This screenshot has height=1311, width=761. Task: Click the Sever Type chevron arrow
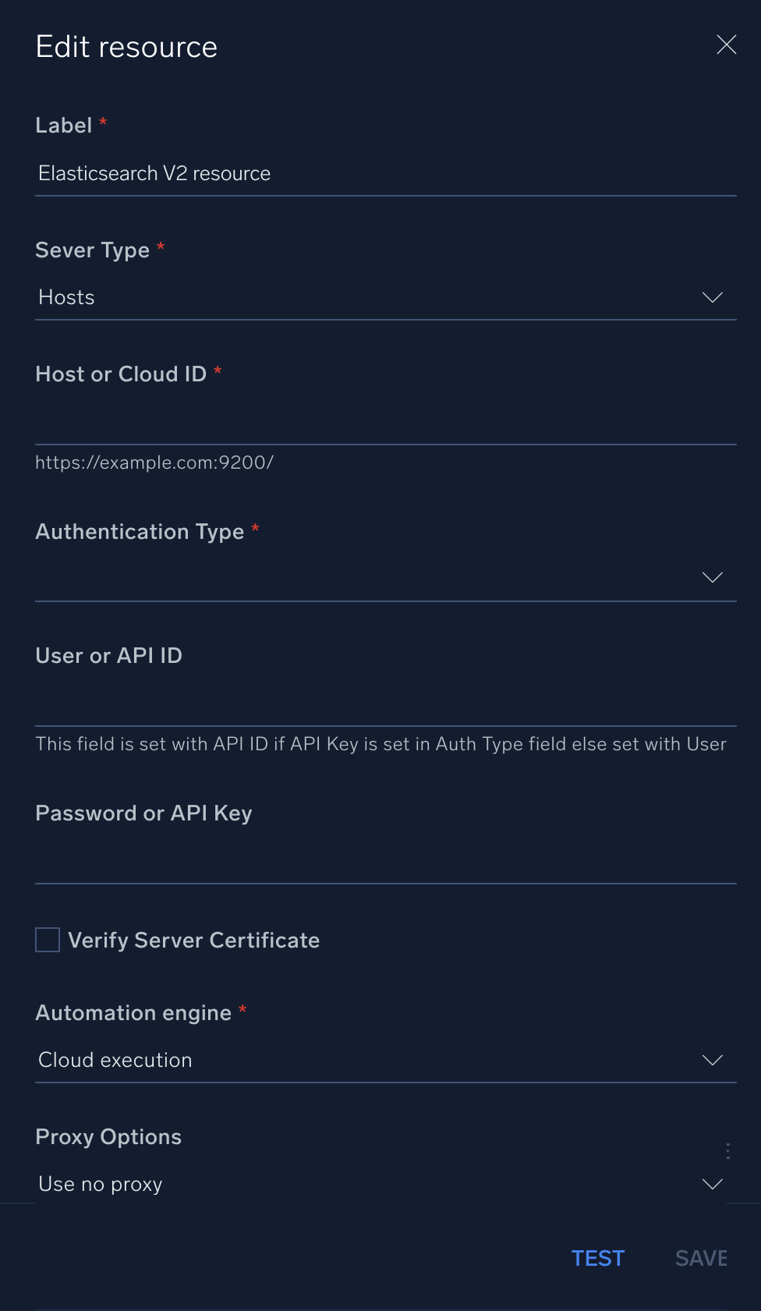712,298
